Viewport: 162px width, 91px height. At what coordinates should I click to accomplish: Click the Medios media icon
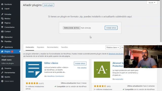[x=2, y=18]
